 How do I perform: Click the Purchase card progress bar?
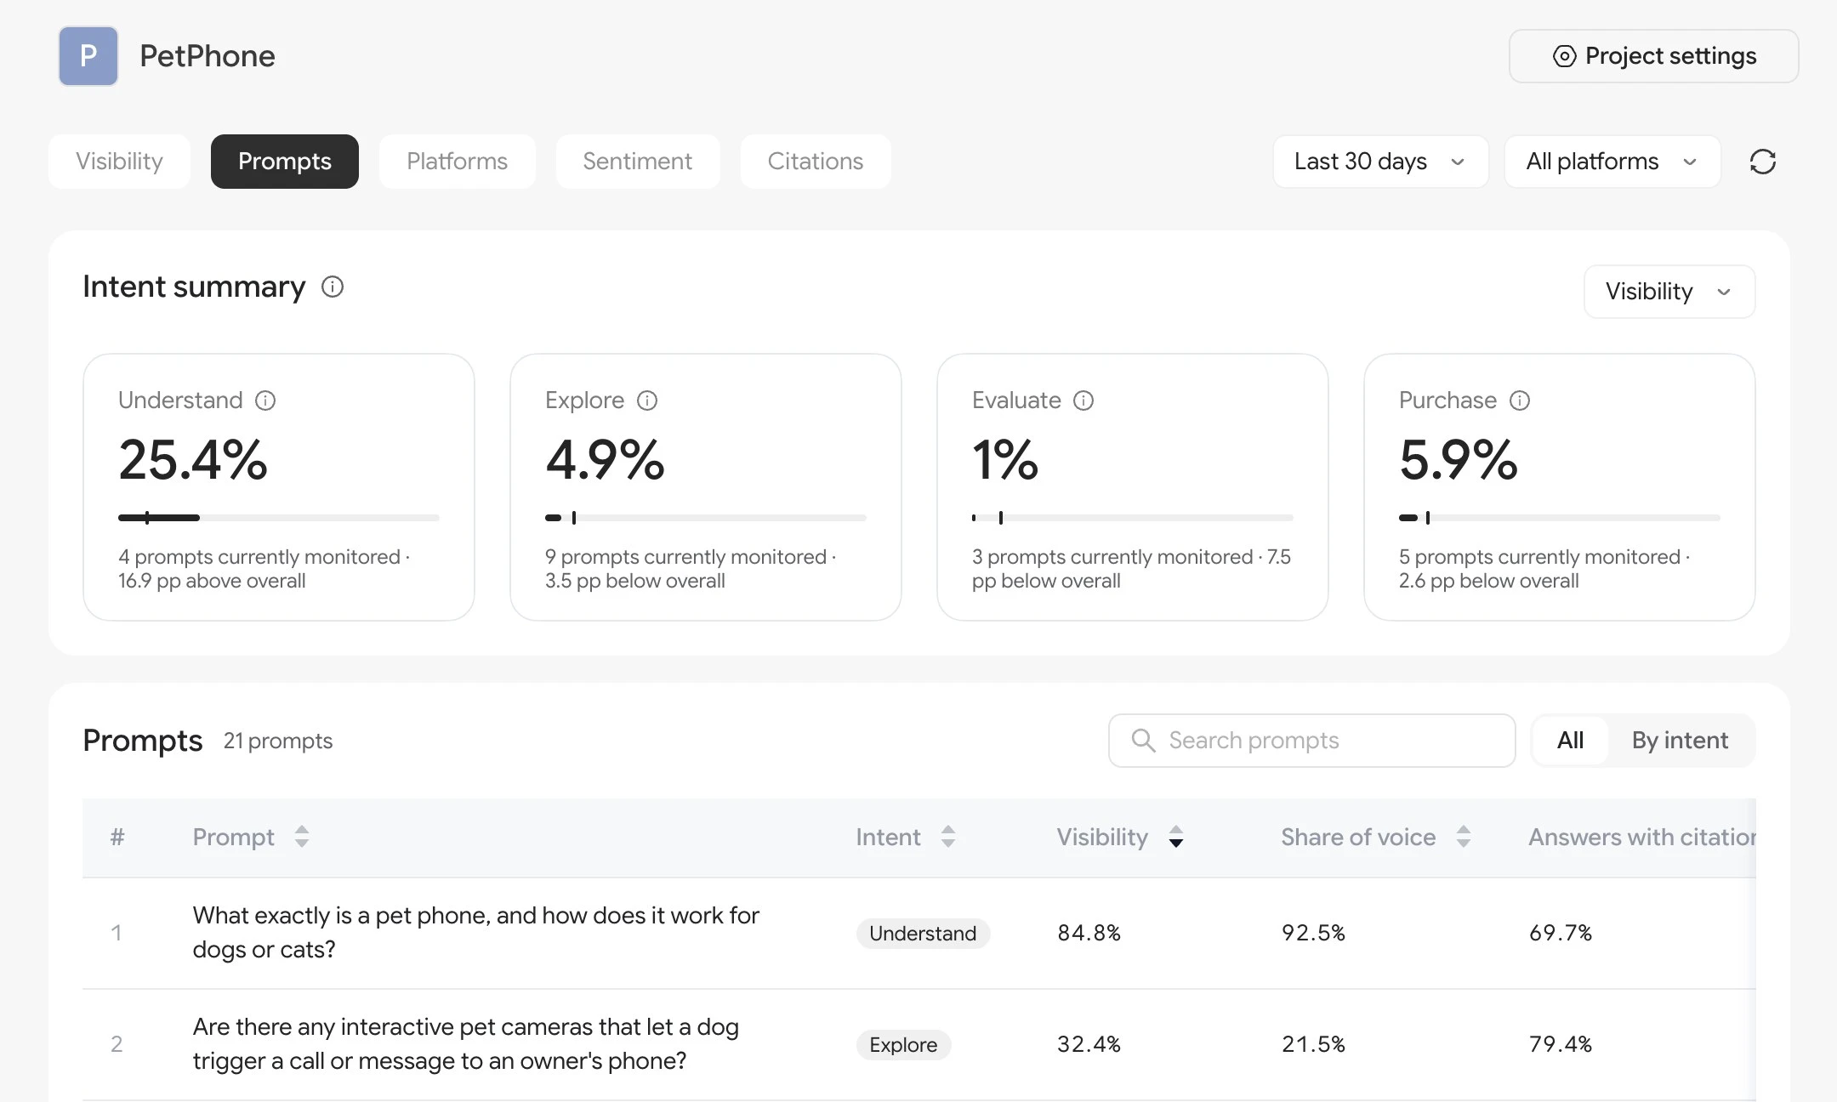pos(1560,518)
